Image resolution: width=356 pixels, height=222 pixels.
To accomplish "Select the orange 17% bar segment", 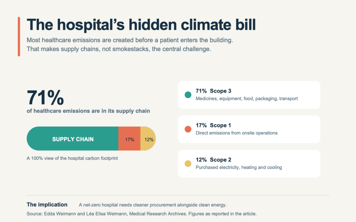I will (x=129, y=139).
